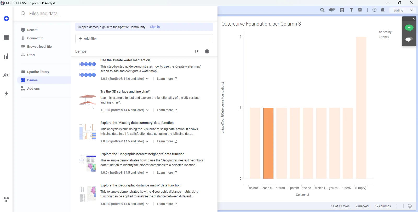Select Recent in the navigation list
This screenshot has height=212, width=418.
tap(32, 30)
